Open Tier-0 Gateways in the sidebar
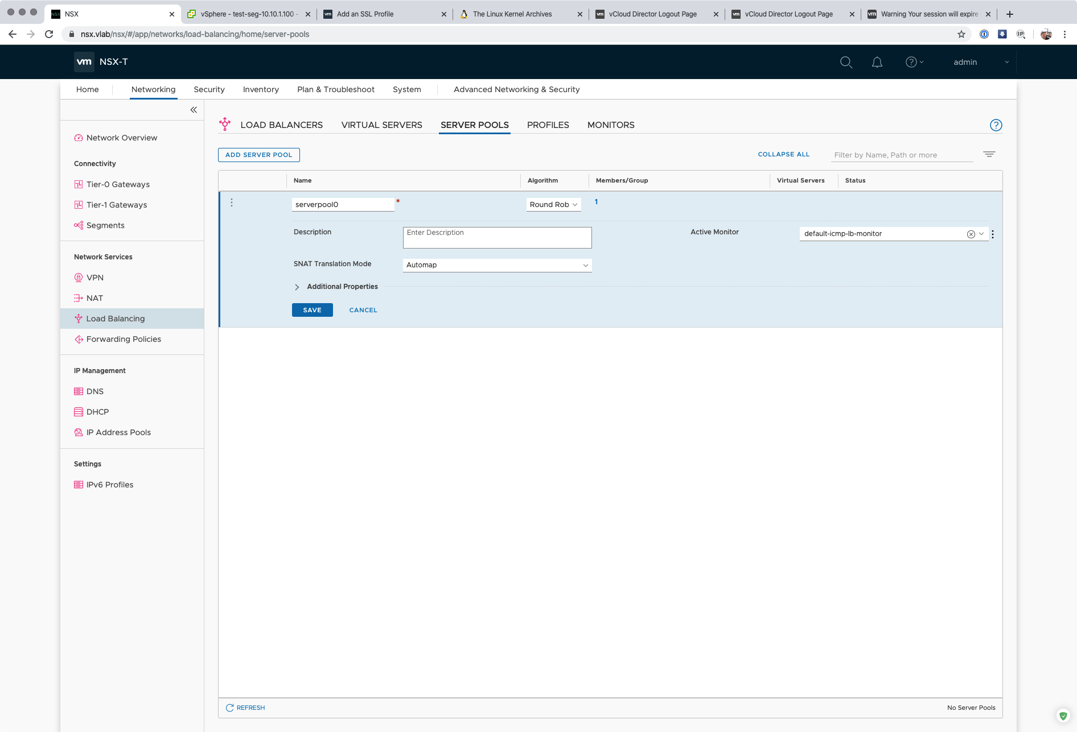Screen dimensions: 1077x732 [x=118, y=184]
